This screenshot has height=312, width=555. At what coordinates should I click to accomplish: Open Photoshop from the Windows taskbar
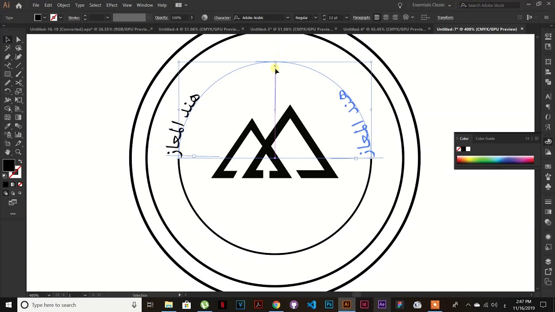click(329, 305)
